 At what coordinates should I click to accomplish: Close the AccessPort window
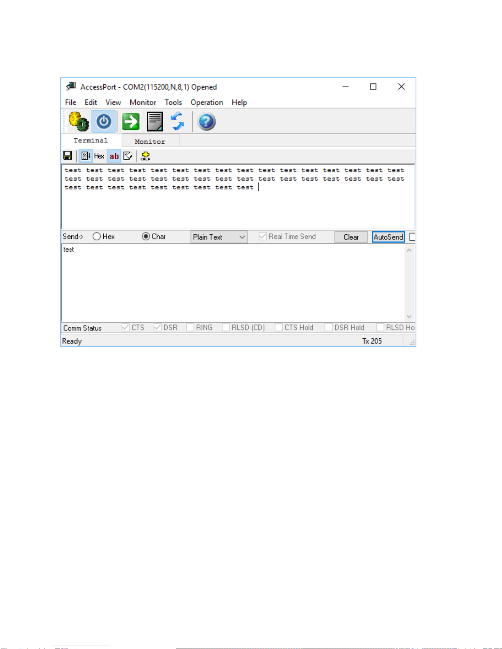(402, 86)
